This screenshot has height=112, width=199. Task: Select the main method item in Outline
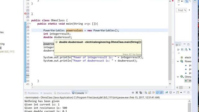tap(188, 81)
